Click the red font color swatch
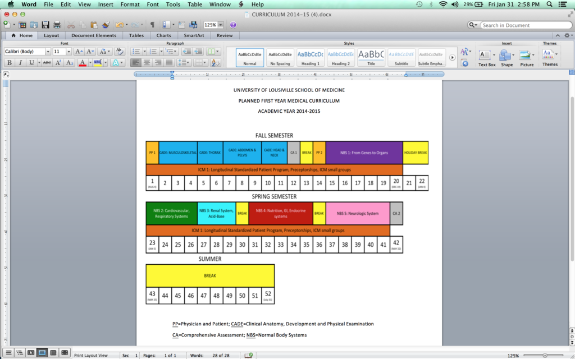Viewport: 575px width, 359px height. 82,63
